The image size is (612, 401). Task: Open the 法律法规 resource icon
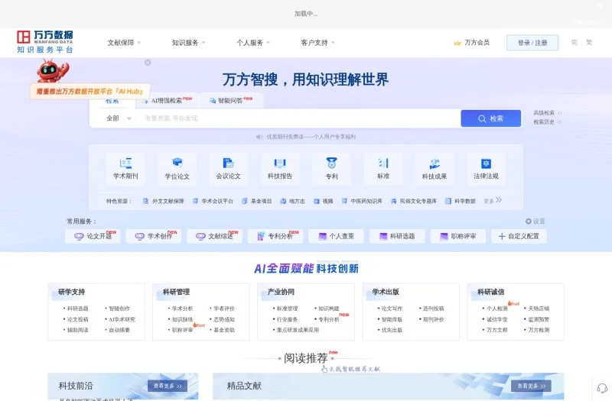tap(486, 168)
